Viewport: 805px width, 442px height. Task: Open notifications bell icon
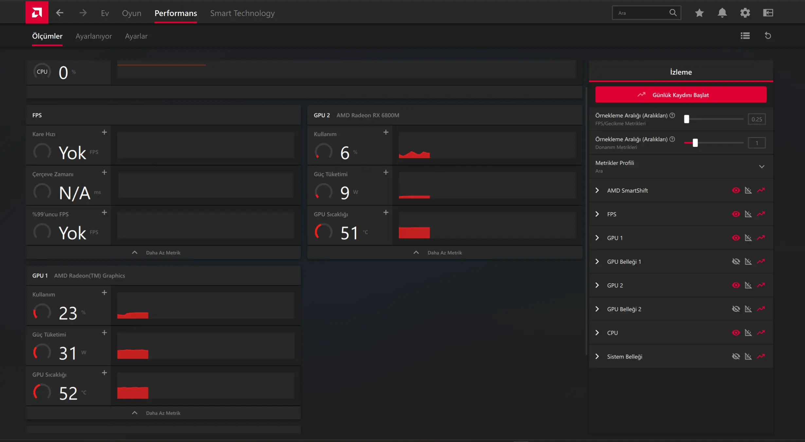(722, 13)
